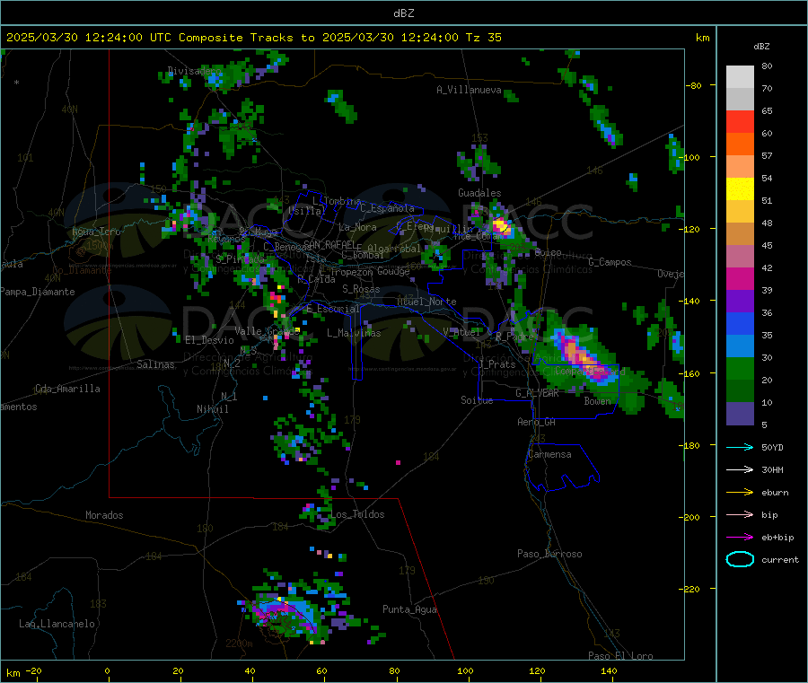Click the yellow eburn arrow in legend

(740, 493)
